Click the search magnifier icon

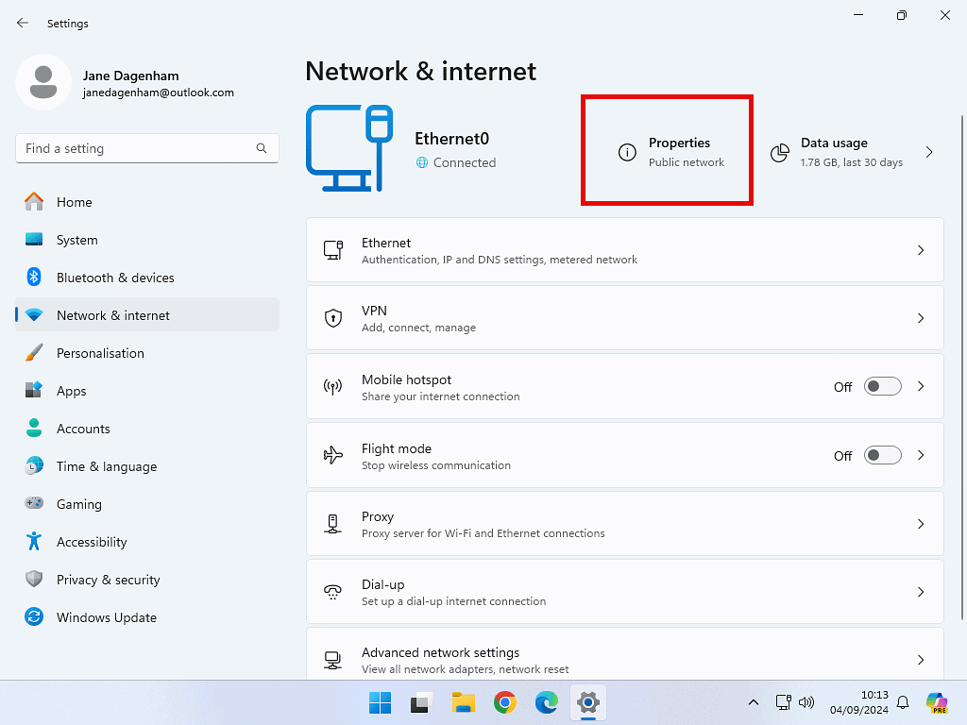point(262,148)
